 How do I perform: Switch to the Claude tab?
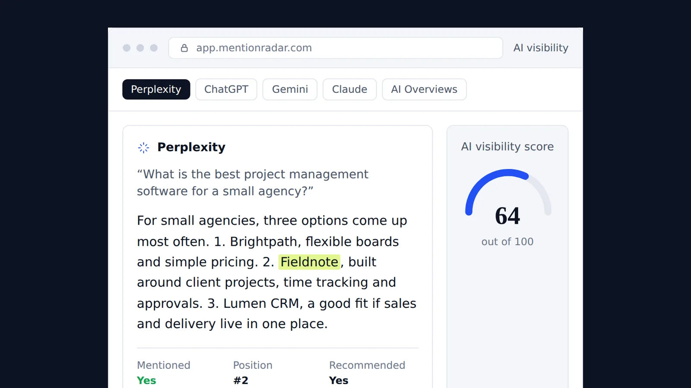(349, 89)
